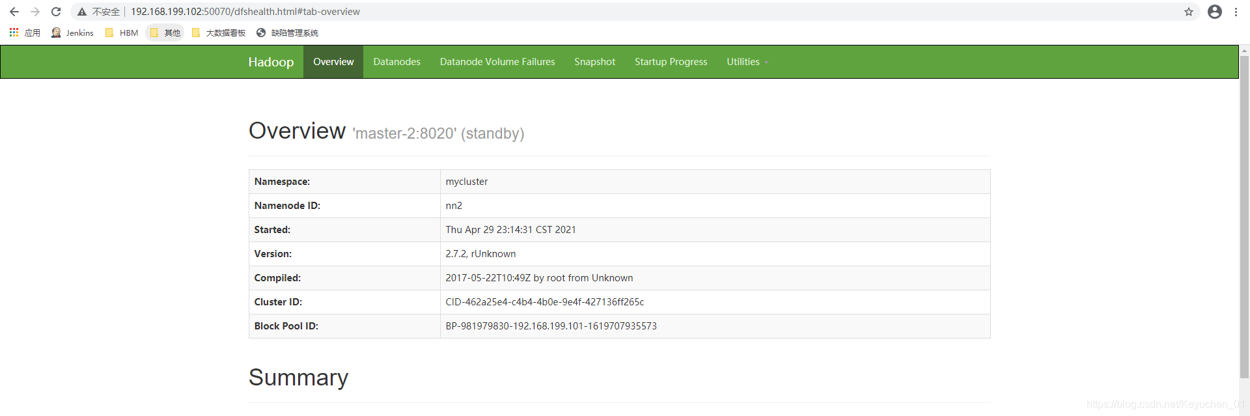Open the 缺陷管理系统 bookmark
The height and width of the screenshot is (416, 1250).
click(x=288, y=33)
